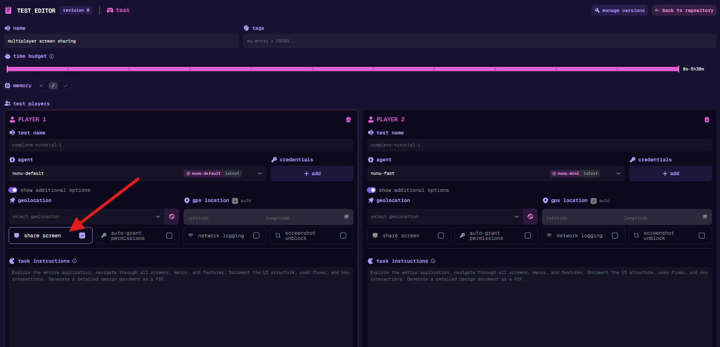Open the nunu-fast agent dropdown

(496, 173)
